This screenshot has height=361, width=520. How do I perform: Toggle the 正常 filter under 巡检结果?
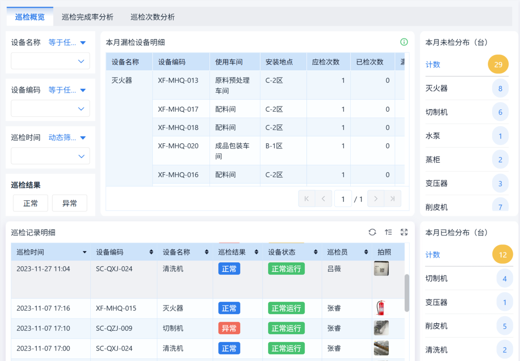[x=30, y=203]
